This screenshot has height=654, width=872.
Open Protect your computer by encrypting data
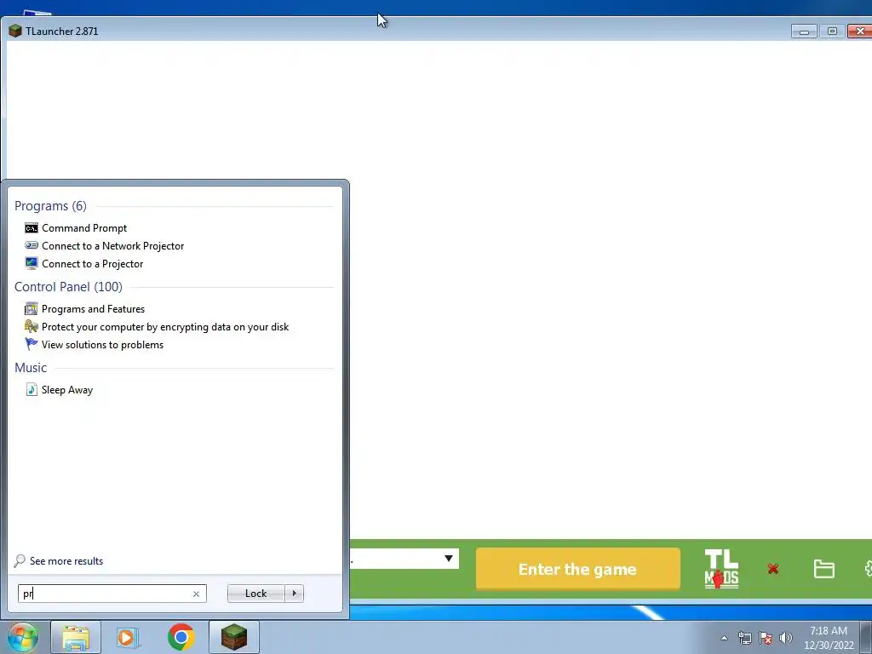click(157, 326)
